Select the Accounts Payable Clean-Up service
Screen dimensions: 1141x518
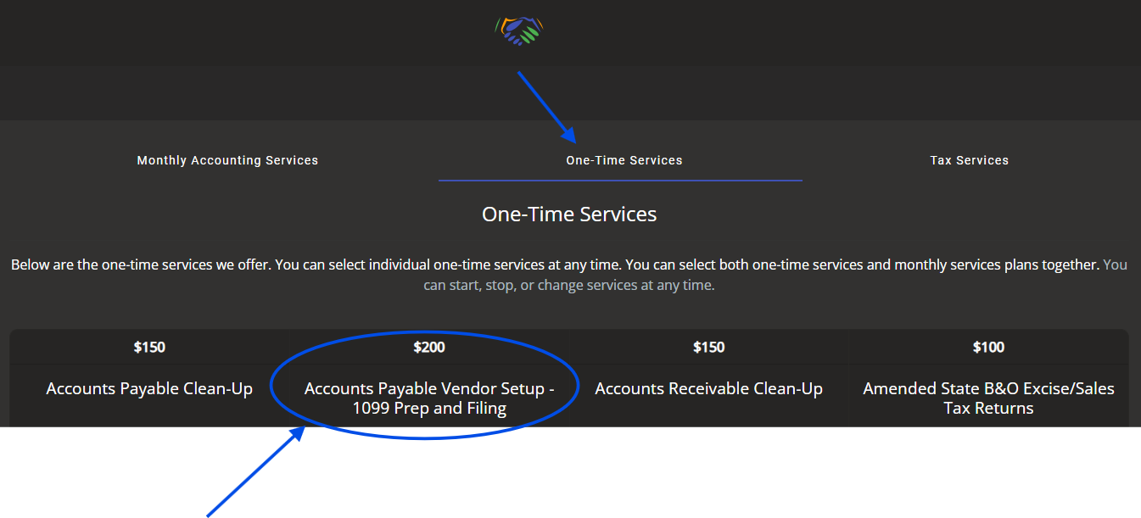pos(149,388)
